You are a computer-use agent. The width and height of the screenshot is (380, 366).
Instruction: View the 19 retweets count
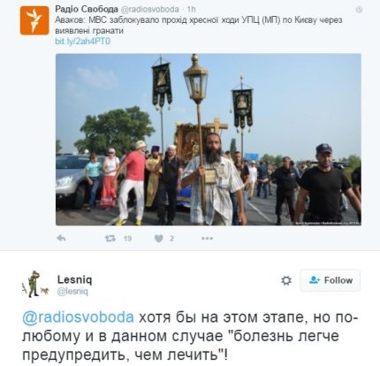point(127,239)
